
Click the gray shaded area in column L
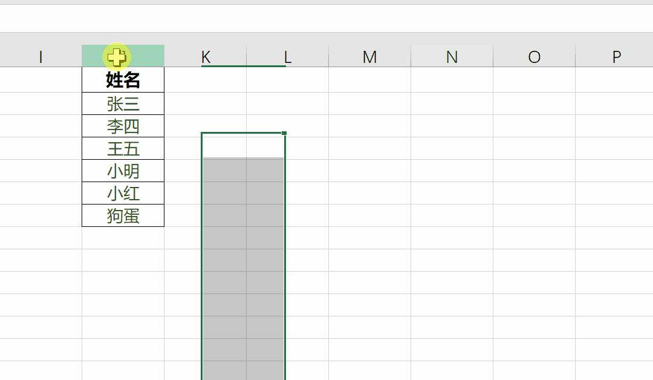(265, 242)
